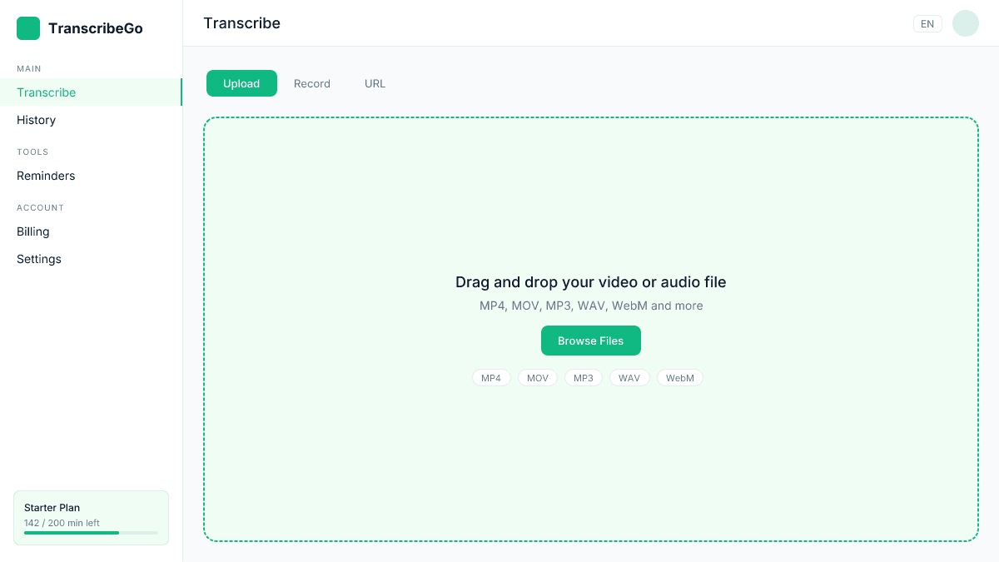Go to Reminders in the sidebar

(46, 176)
